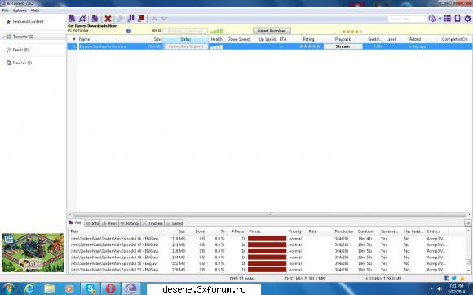
Task: Switch to the Trackers tab
Action: (153, 223)
